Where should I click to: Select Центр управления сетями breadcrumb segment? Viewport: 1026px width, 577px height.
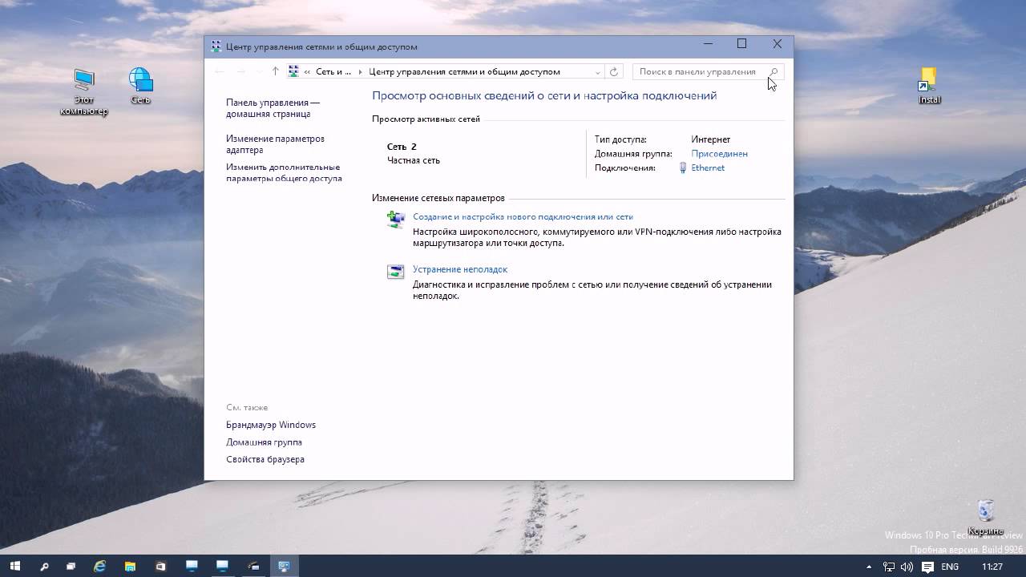pyautogui.click(x=464, y=71)
